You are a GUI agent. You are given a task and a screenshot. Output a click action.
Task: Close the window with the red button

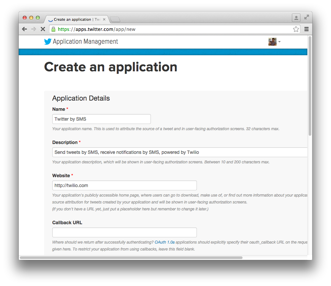(25, 18)
